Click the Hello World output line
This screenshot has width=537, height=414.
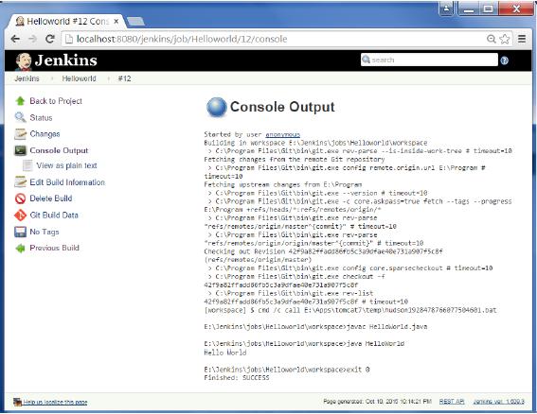[225, 353]
